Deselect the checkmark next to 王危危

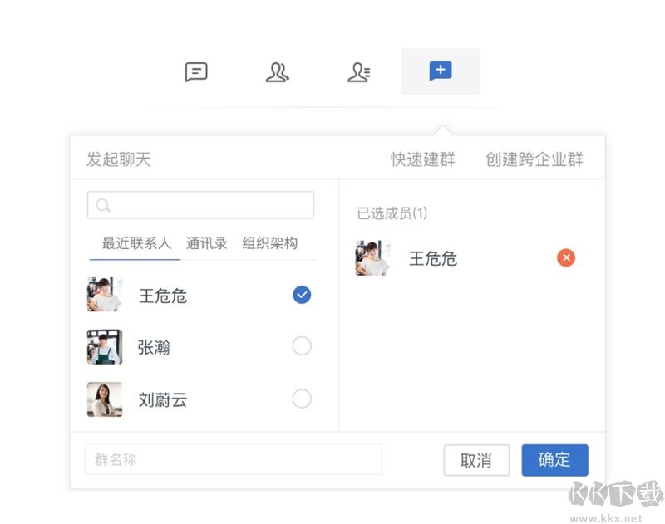[x=302, y=294]
